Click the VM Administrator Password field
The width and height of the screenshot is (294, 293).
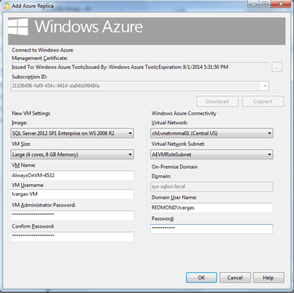(x=72, y=215)
